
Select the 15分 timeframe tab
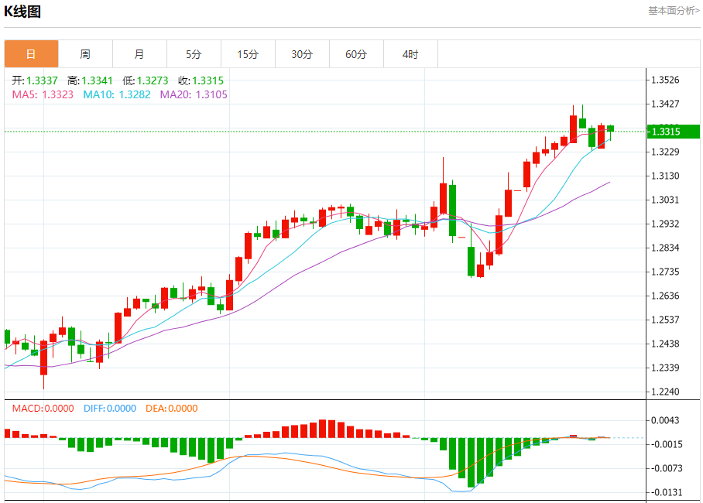[x=248, y=54]
